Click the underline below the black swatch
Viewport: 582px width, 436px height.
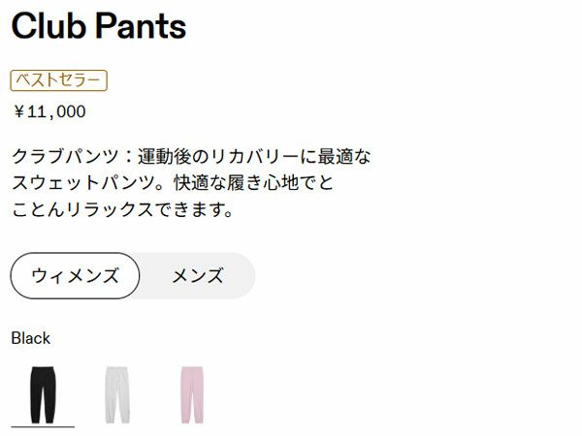[x=43, y=425]
